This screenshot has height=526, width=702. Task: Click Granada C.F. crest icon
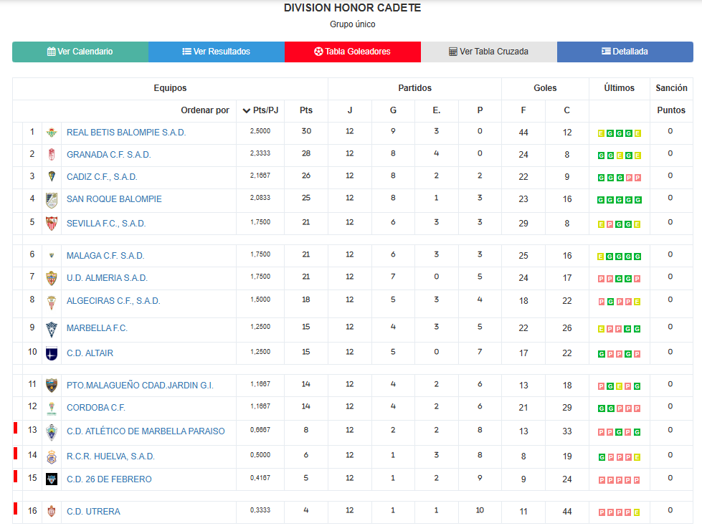coord(52,155)
